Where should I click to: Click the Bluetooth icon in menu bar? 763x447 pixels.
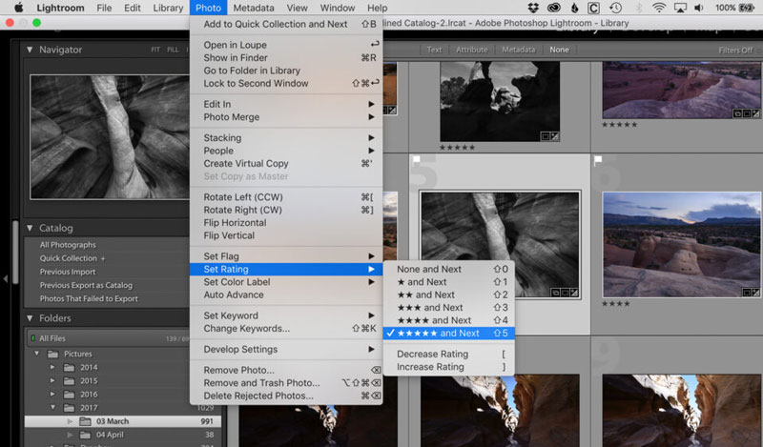coord(637,8)
